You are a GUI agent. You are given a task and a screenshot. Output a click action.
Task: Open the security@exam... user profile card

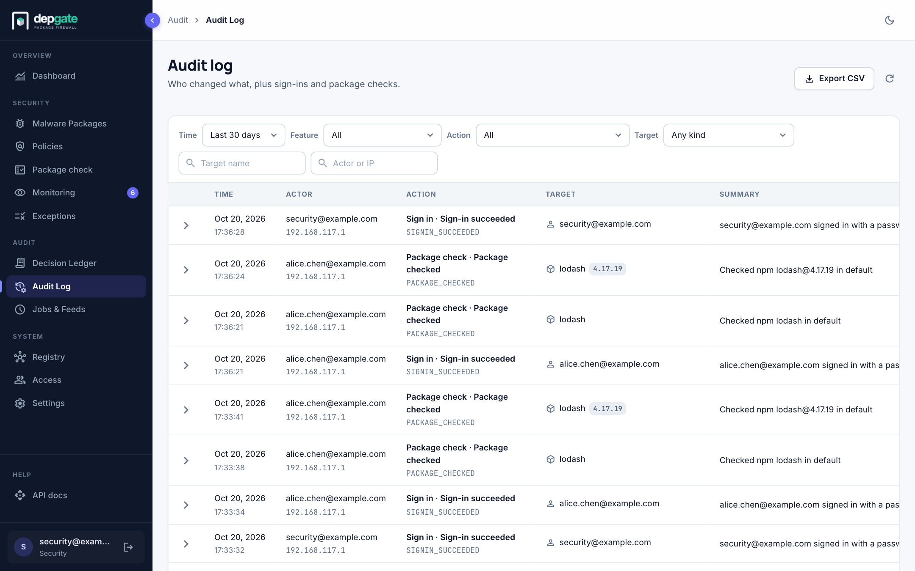point(76,547)
